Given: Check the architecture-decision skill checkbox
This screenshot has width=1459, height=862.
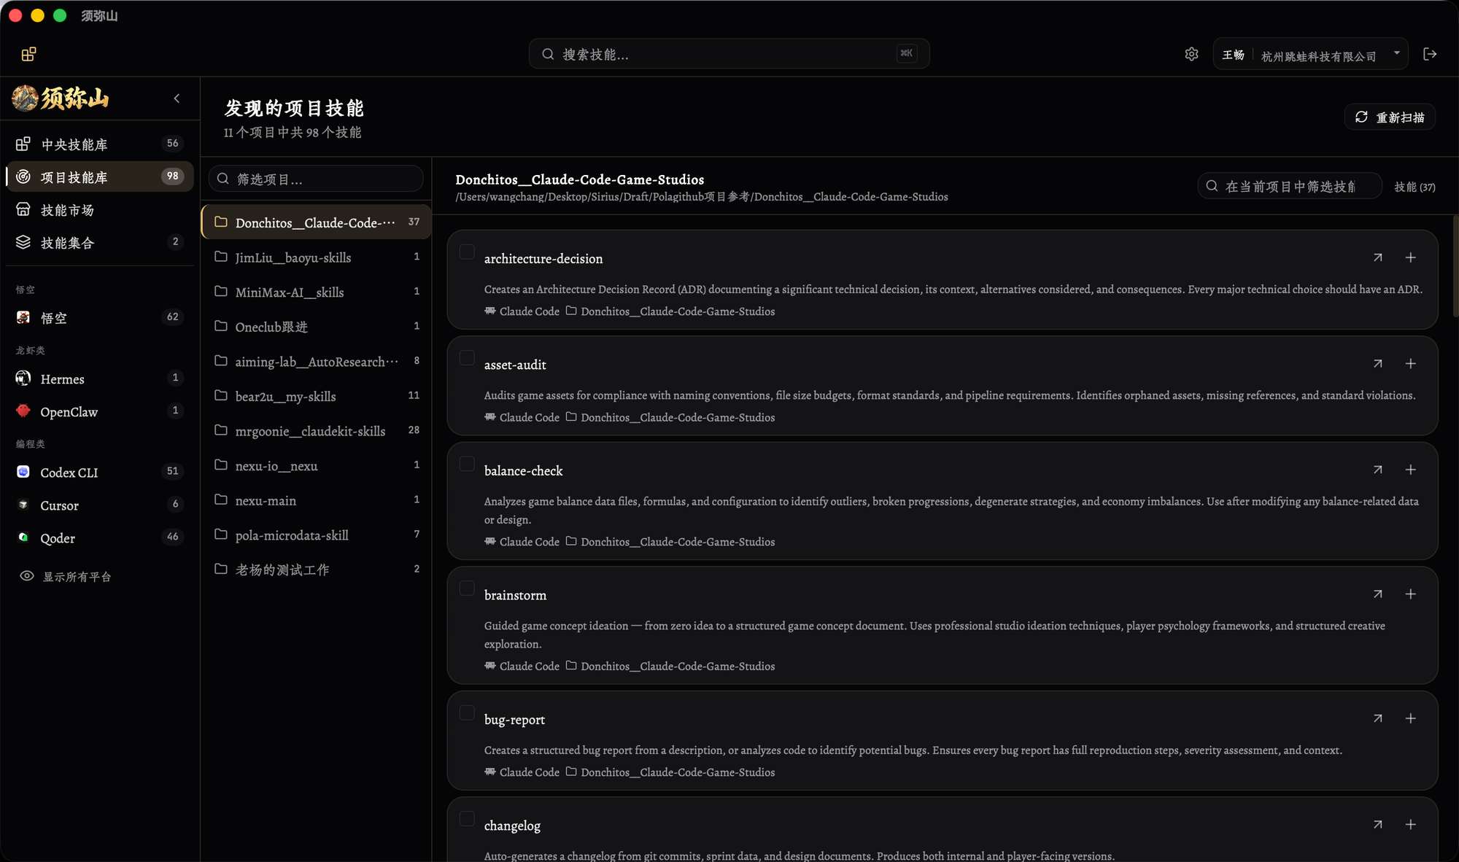Looking at the screenshot, I should point(467,252).
